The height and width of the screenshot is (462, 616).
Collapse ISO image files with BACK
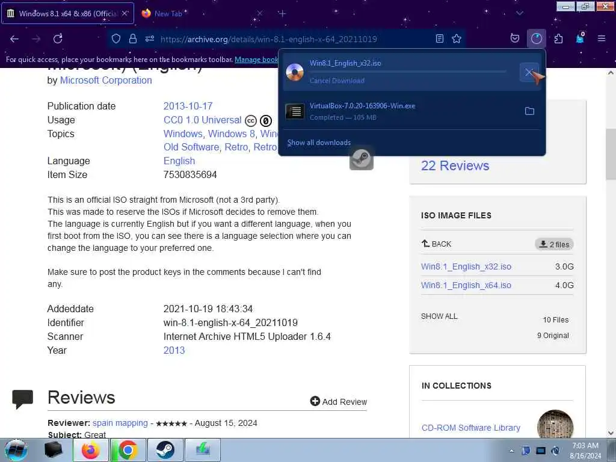437,244
